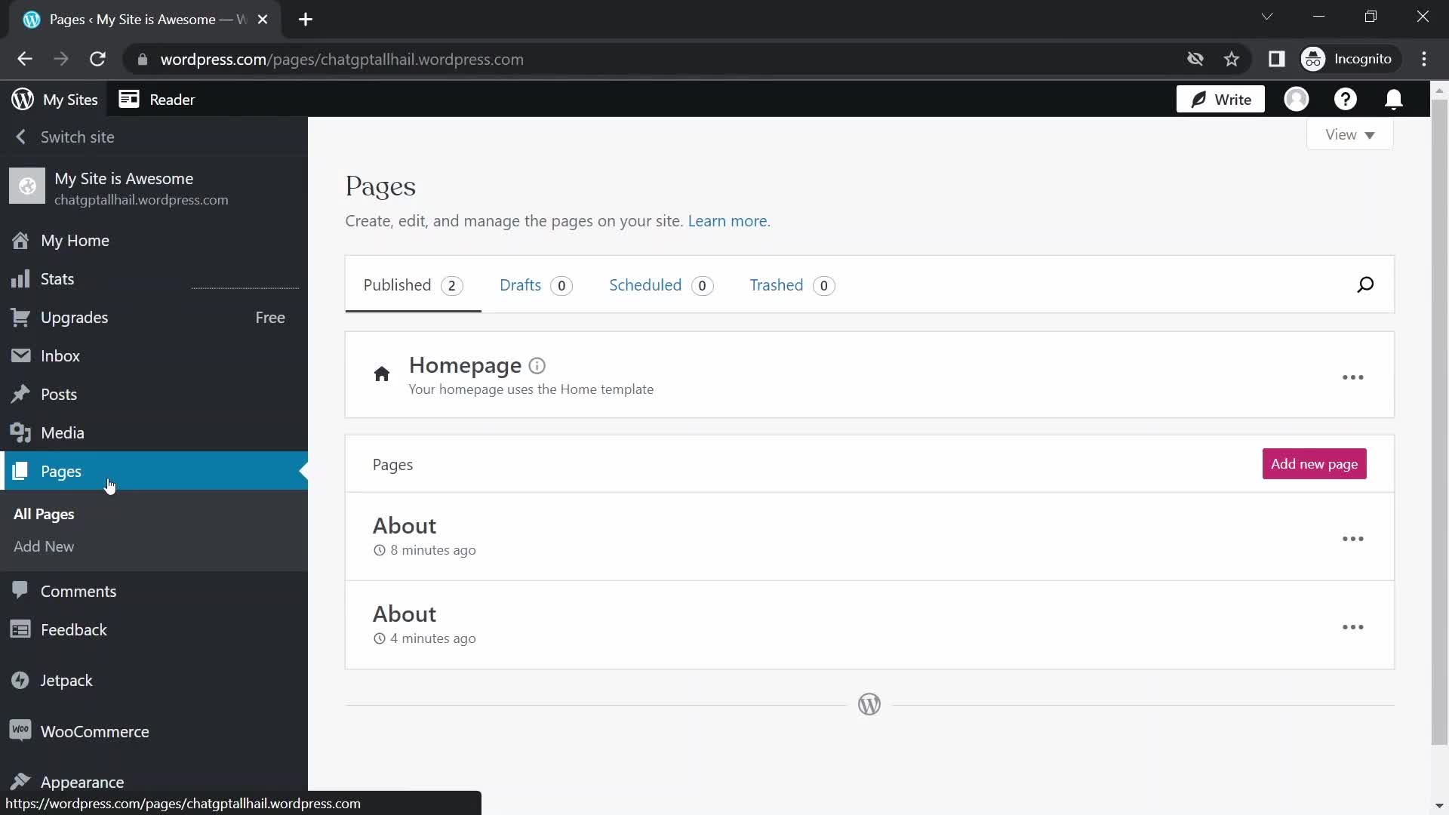Toggle the View button top right
This screenshot has width=1449, height=815.
point(1349,134)
